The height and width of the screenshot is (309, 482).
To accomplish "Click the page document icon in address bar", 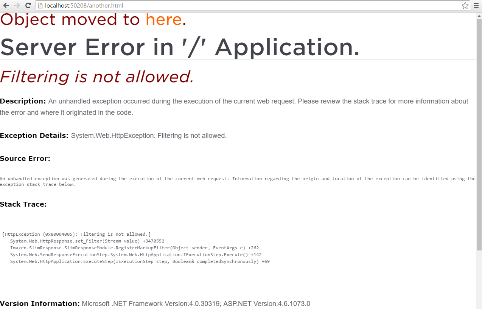I will pyautogui.click(x=40, y=6).
